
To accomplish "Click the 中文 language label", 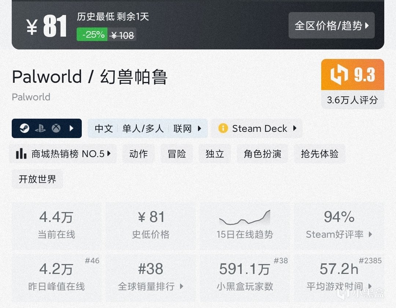I will click(103, 129).
